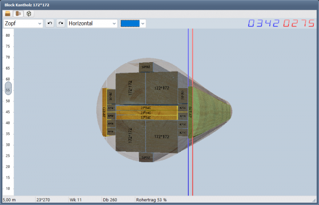Click the Block Kantholz 172*172 title bar
The height and width of the screenshot is (205, 319).
(x=159, y=5)
